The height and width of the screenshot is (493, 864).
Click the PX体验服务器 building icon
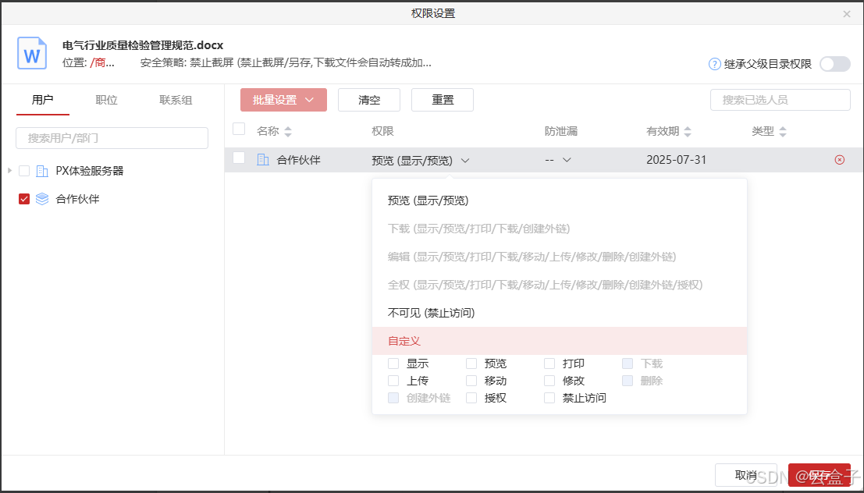42,171
